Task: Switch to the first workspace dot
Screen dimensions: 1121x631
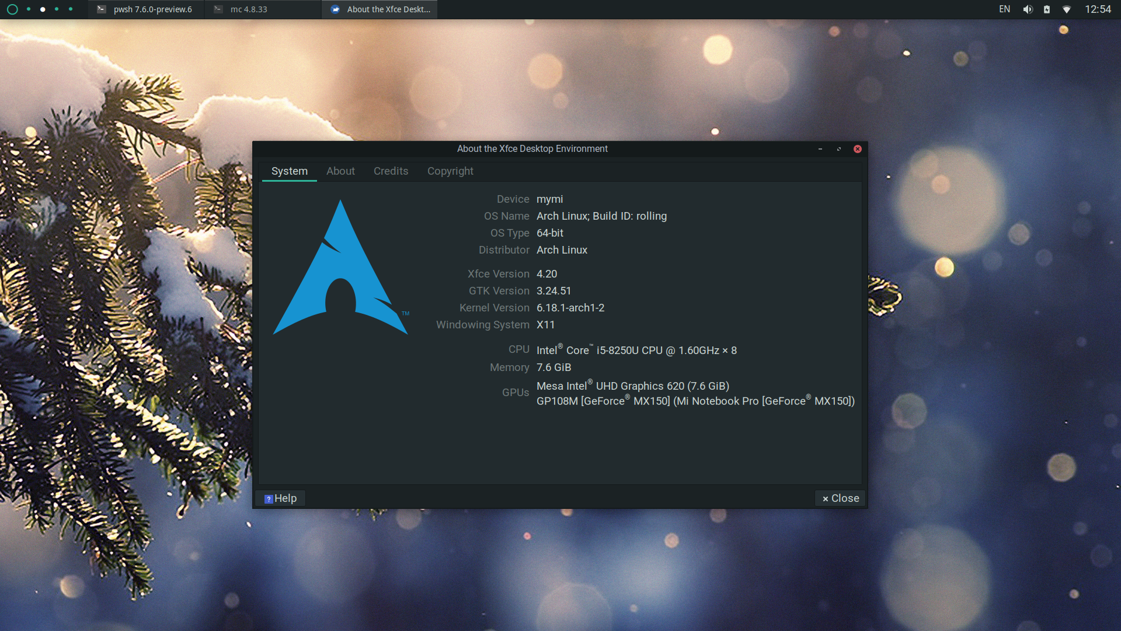Action: 29,9
